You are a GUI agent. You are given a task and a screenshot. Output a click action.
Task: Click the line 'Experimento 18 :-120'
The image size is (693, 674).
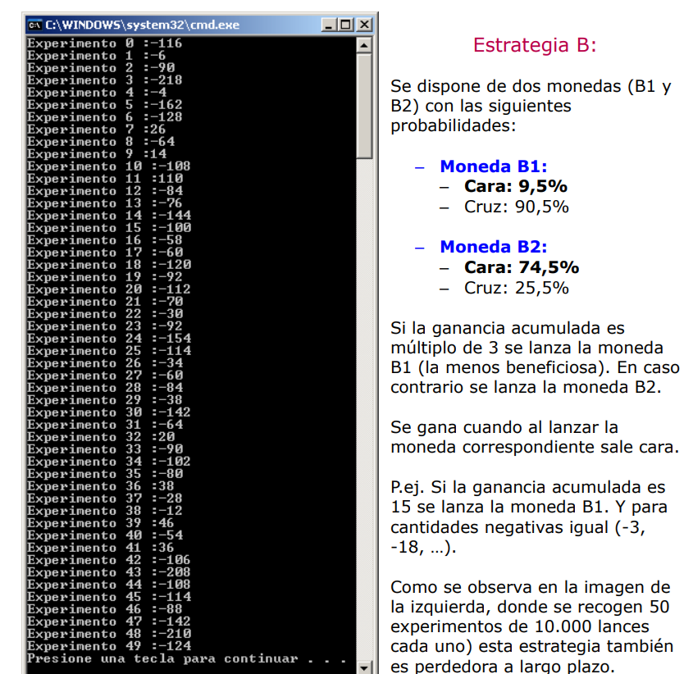click(109, 265)
